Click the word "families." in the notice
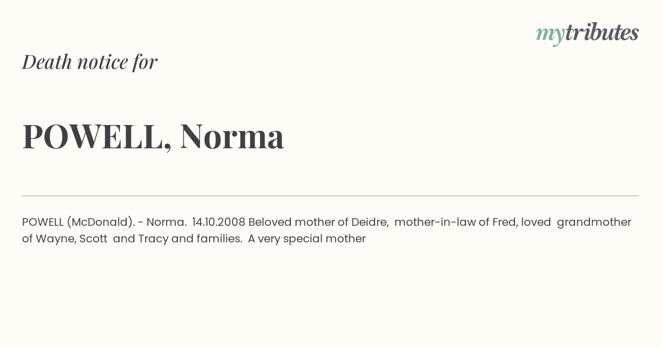Image resolution: width=661 pixels, height=347 pixels. [x=219, y=239]
